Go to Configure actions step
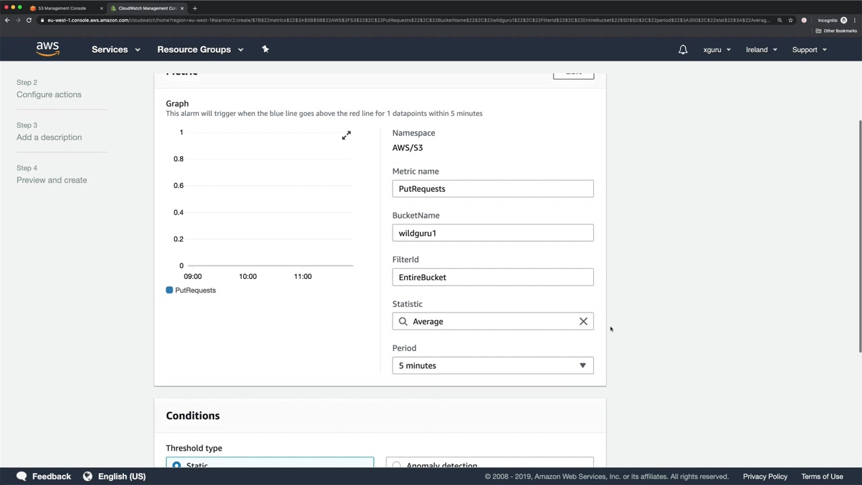 [49, 94]
